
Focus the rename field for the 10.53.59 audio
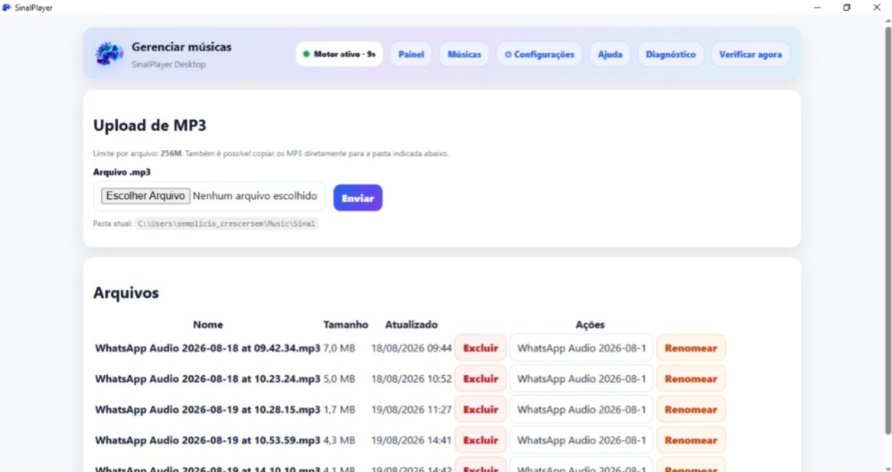click(x=581, y=440)
